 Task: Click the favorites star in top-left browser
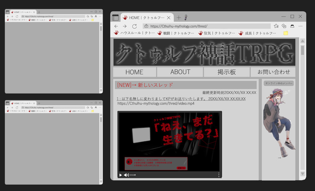click(x=88, y=17)
